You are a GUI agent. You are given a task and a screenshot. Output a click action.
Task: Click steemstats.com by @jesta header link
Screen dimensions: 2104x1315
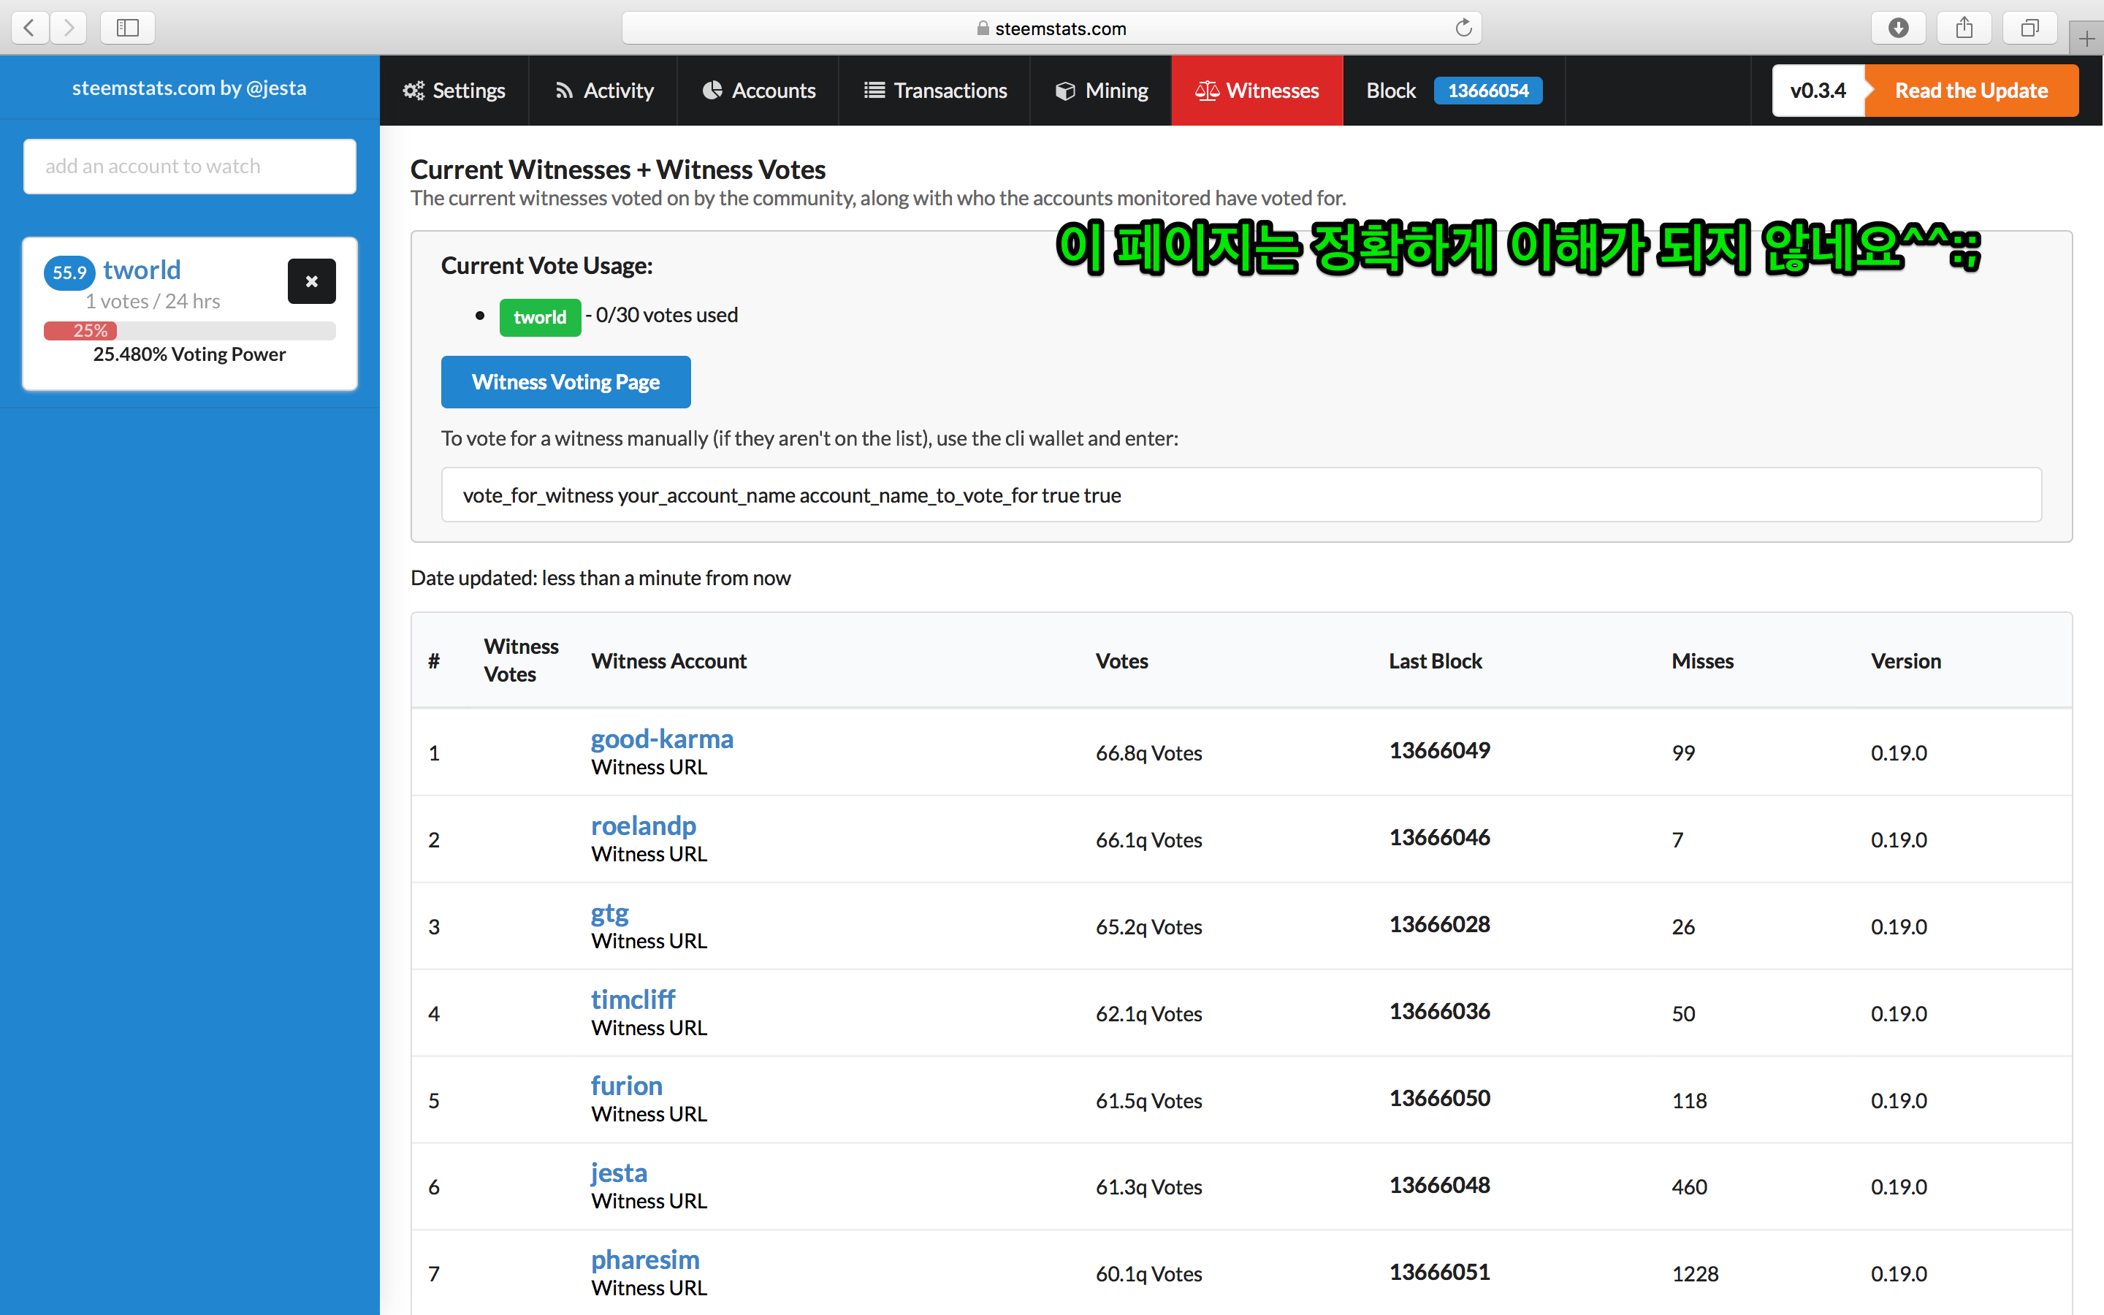(x=189, y=88)
